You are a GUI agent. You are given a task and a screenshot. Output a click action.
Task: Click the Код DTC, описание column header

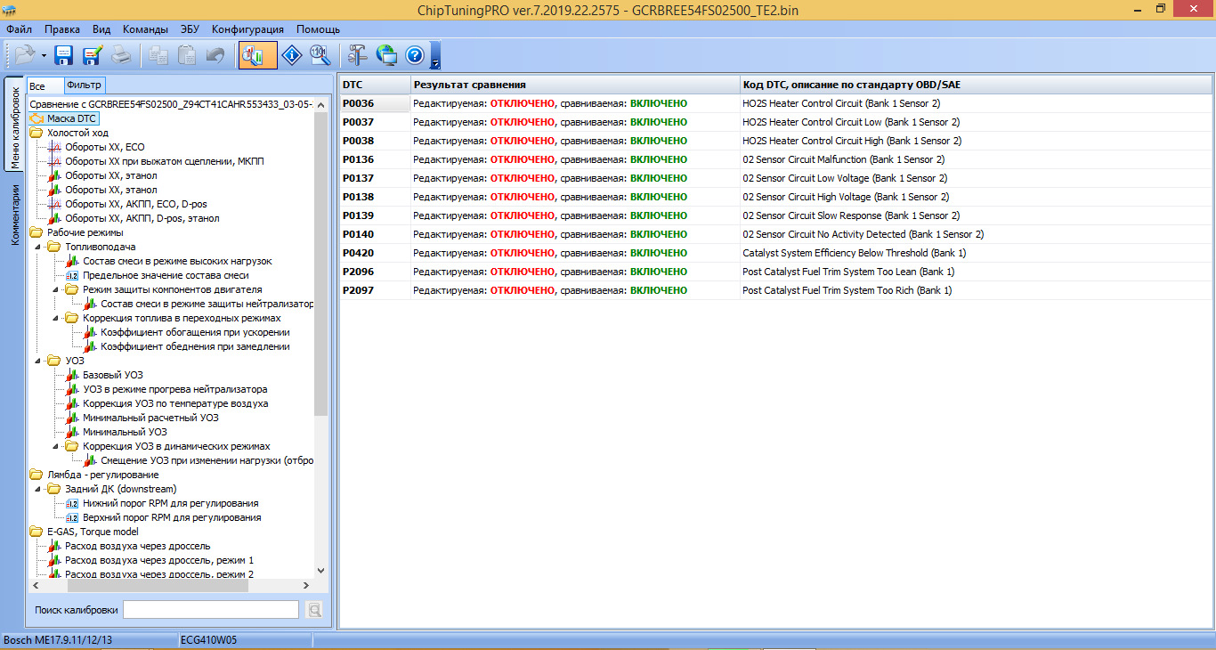pyautogui.click(x=976, y=85)
